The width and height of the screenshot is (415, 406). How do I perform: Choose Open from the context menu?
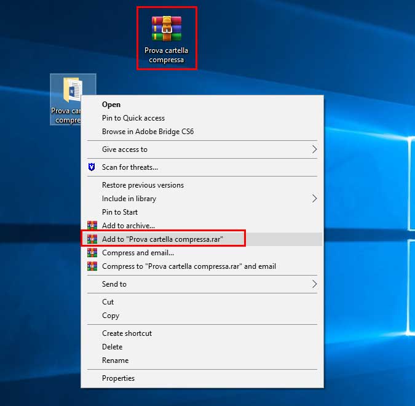(x=202, y=105)
